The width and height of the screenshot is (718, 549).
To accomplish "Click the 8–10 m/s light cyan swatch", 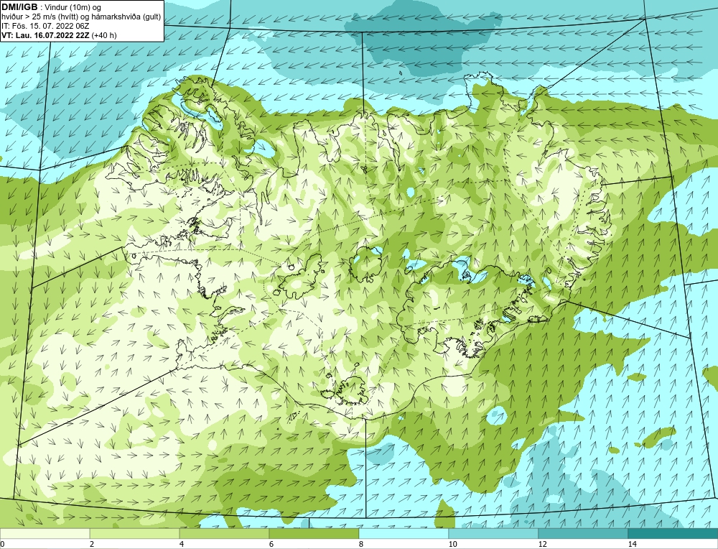I will pyautogui.click(x=404, y=533).
